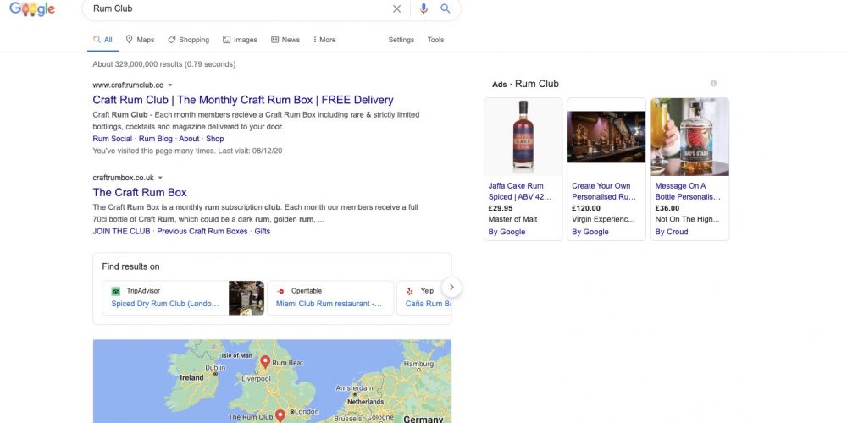
Task: Open the Settings menu
Action: 401,40
